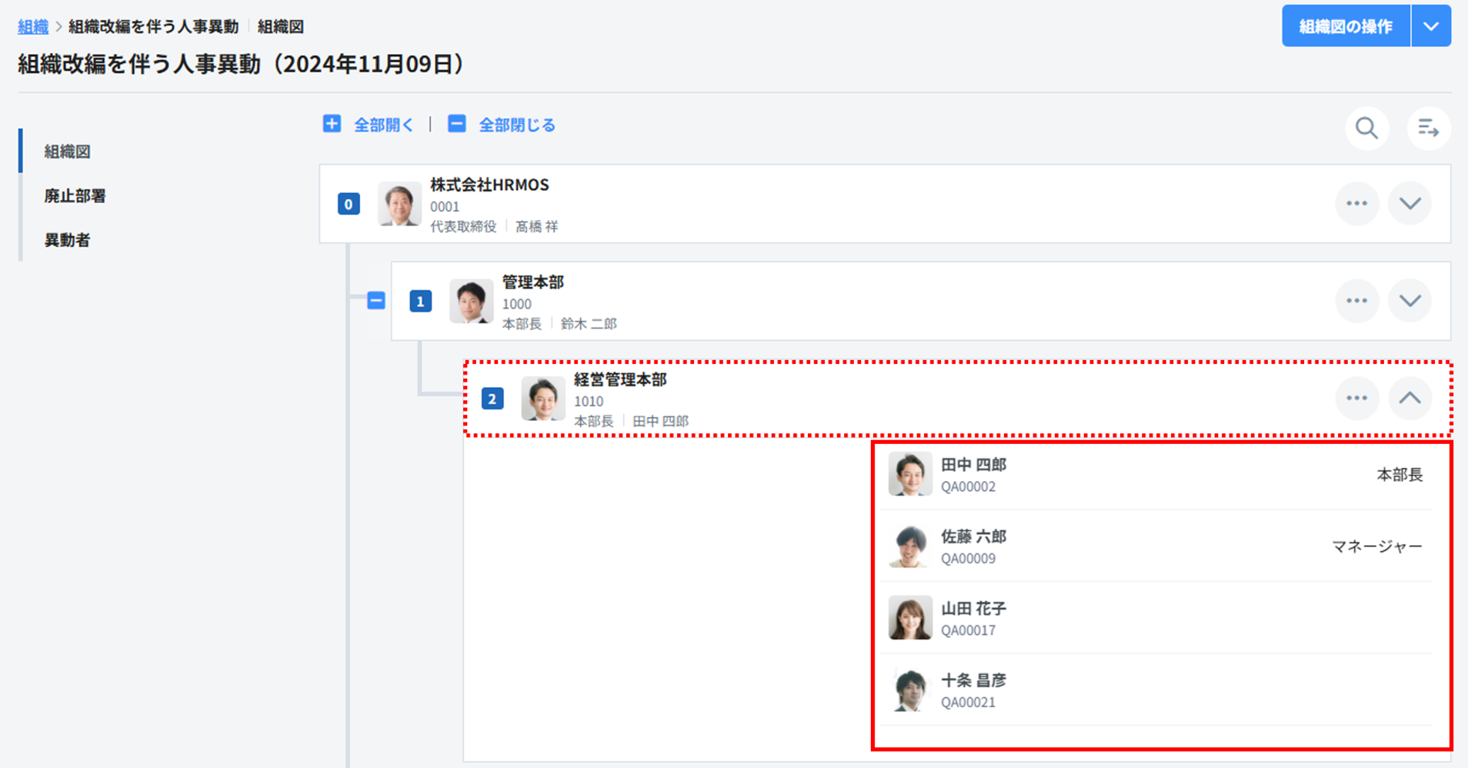Click 山田 花子 profile photo
Screen dimensions: 1468x768
click(909, 618)
